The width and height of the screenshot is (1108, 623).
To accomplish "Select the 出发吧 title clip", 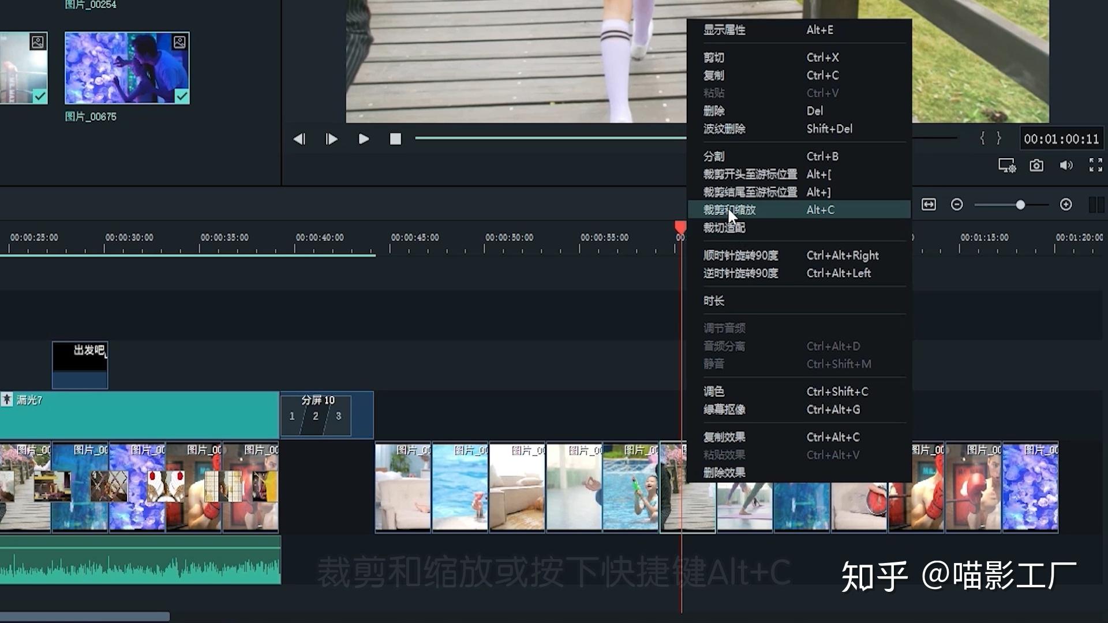I will [x=80, y=365].
